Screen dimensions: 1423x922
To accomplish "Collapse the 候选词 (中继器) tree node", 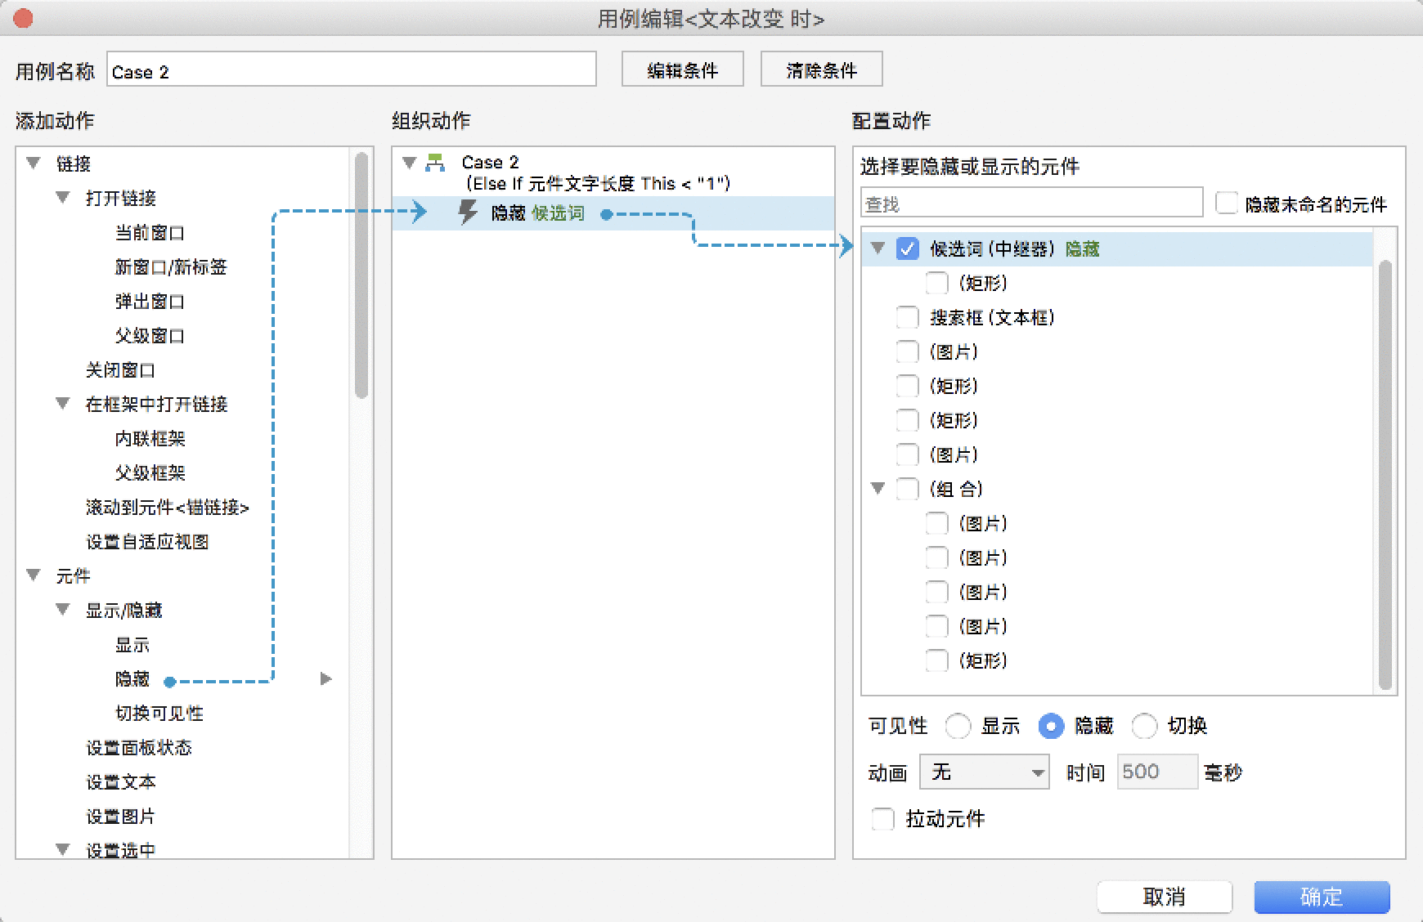I will point(878,248).
